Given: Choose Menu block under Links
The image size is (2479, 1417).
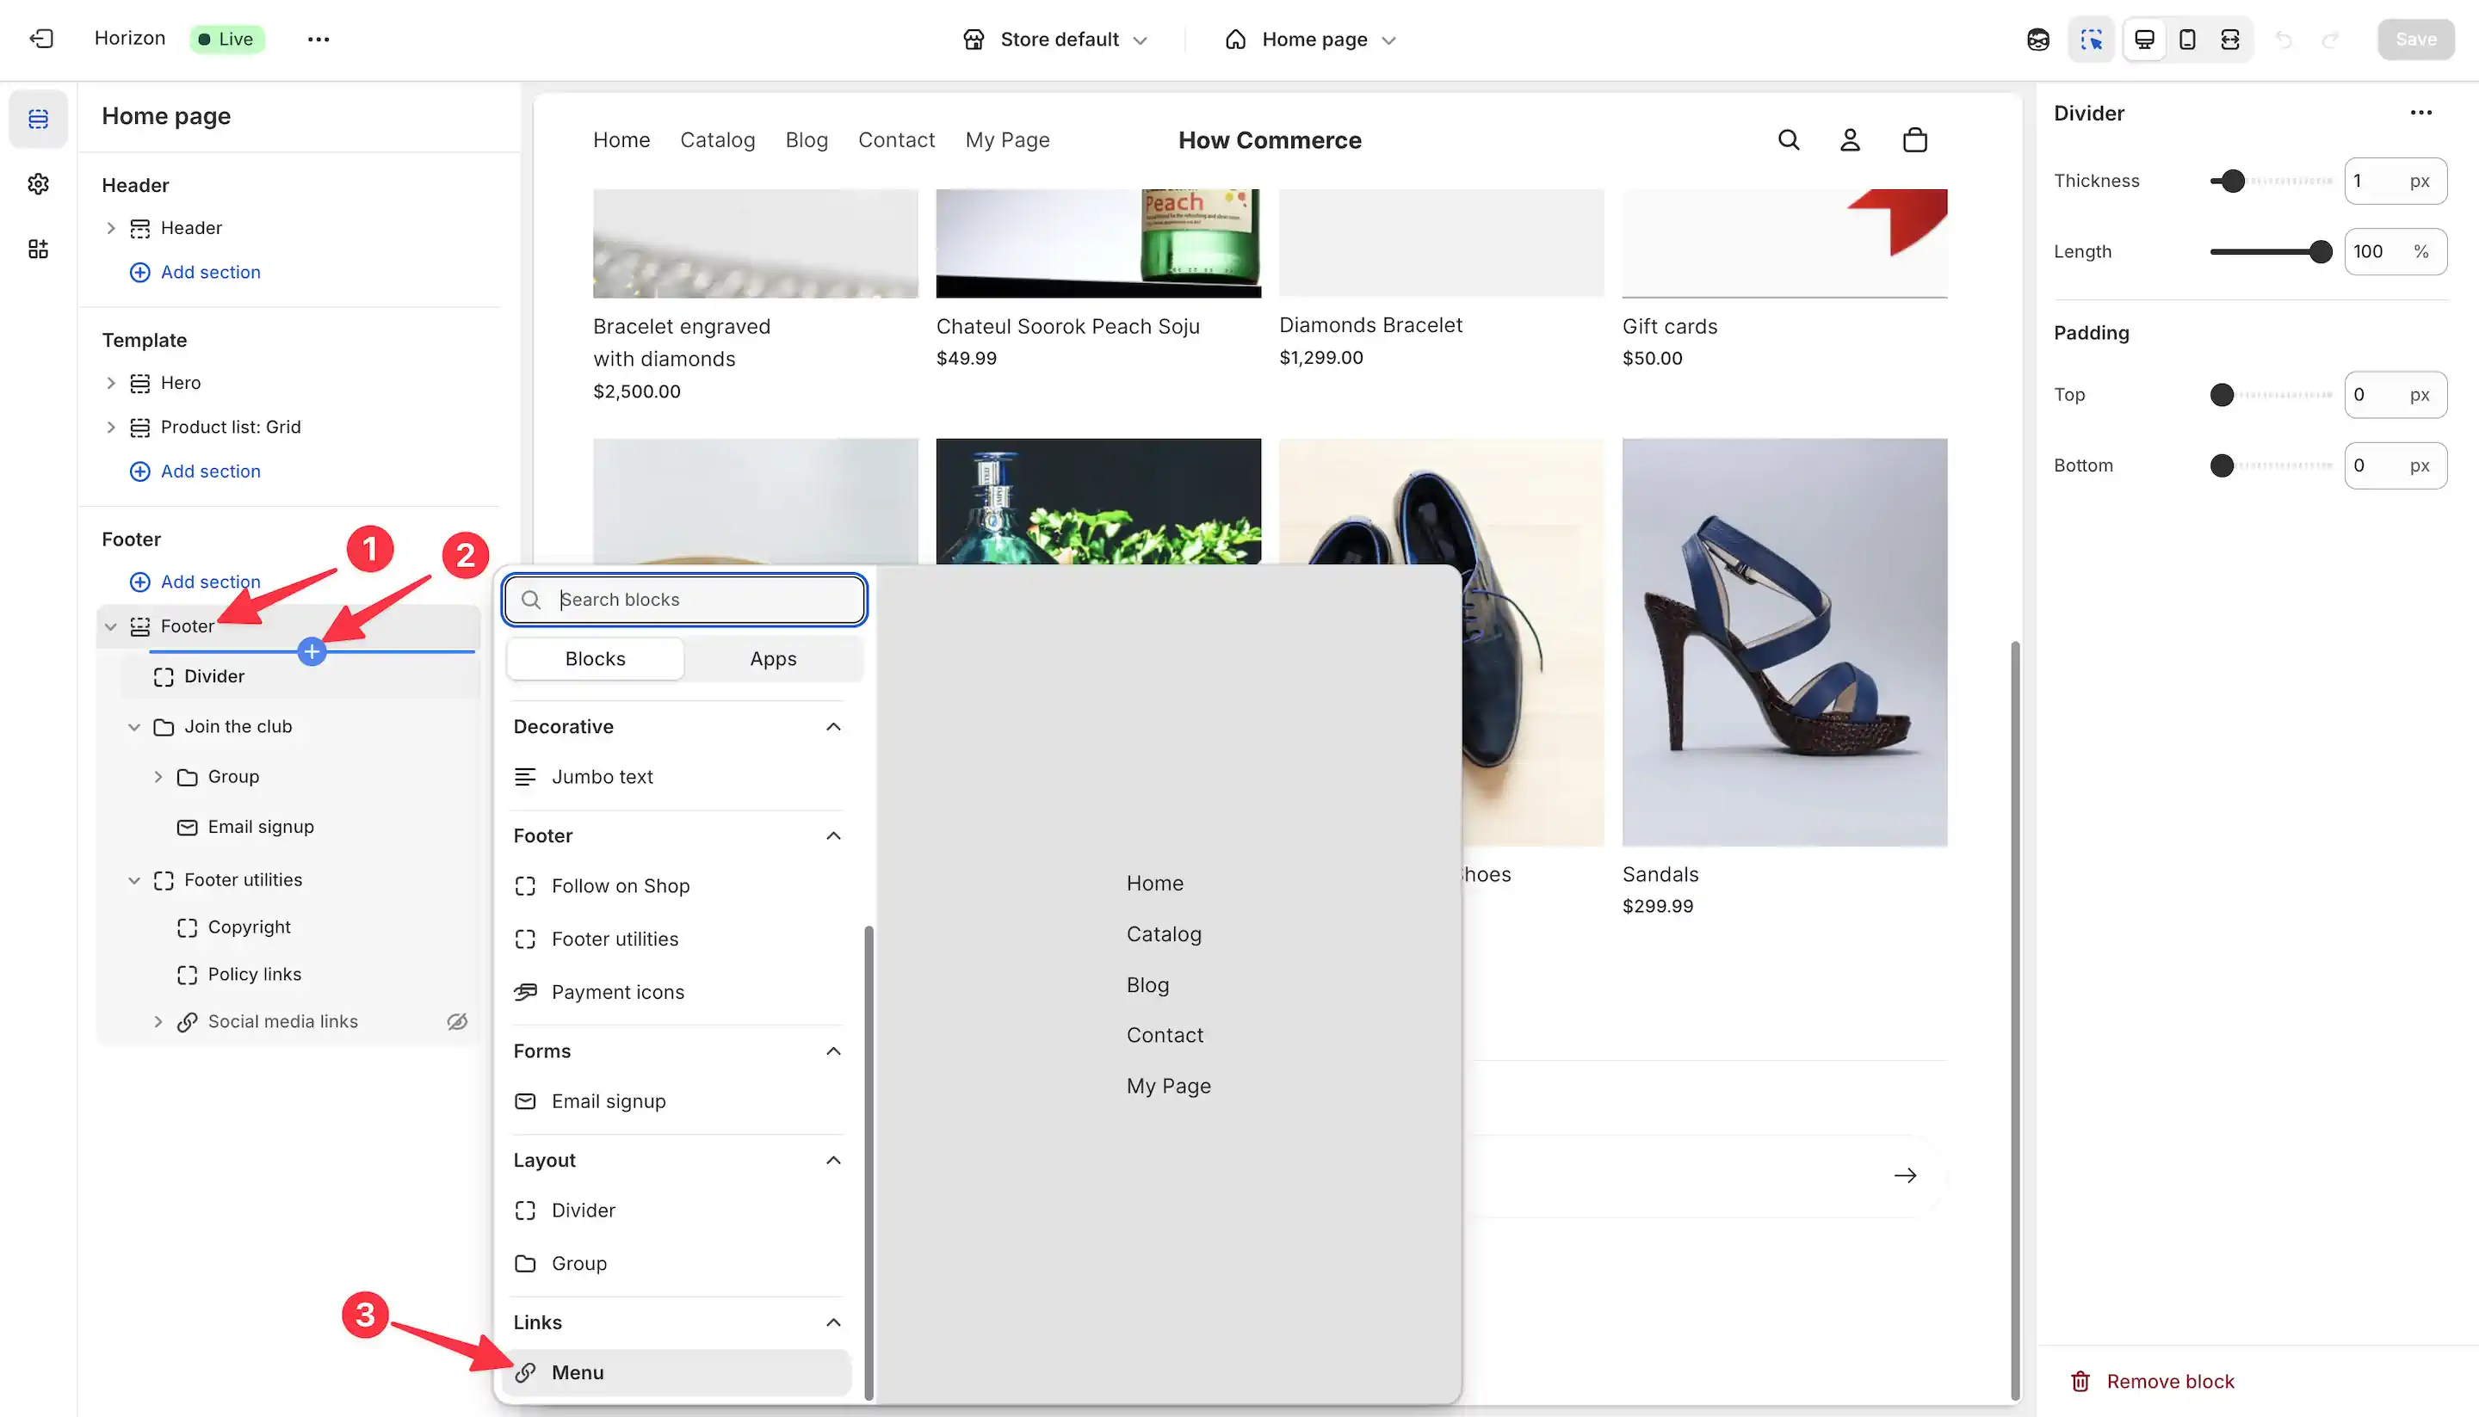Looking at the screenshot, I should (x=677, y=1372).
